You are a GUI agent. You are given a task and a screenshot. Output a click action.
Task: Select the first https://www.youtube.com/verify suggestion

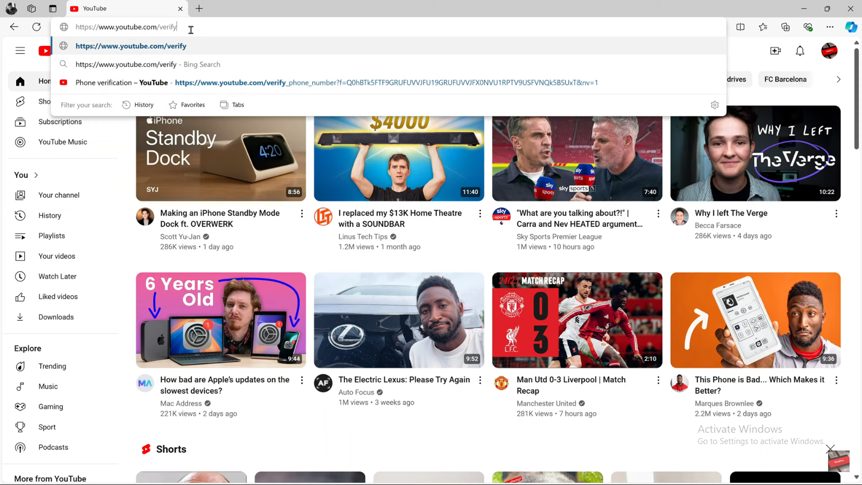[388, 46]
